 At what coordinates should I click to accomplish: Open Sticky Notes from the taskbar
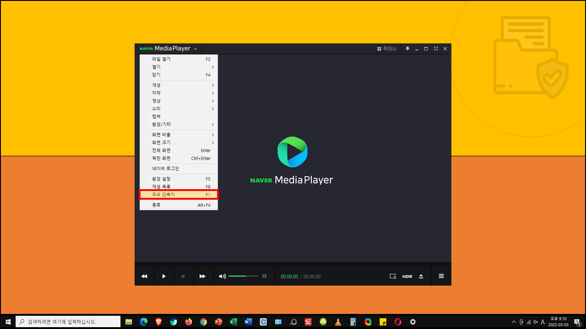[383, 322]
